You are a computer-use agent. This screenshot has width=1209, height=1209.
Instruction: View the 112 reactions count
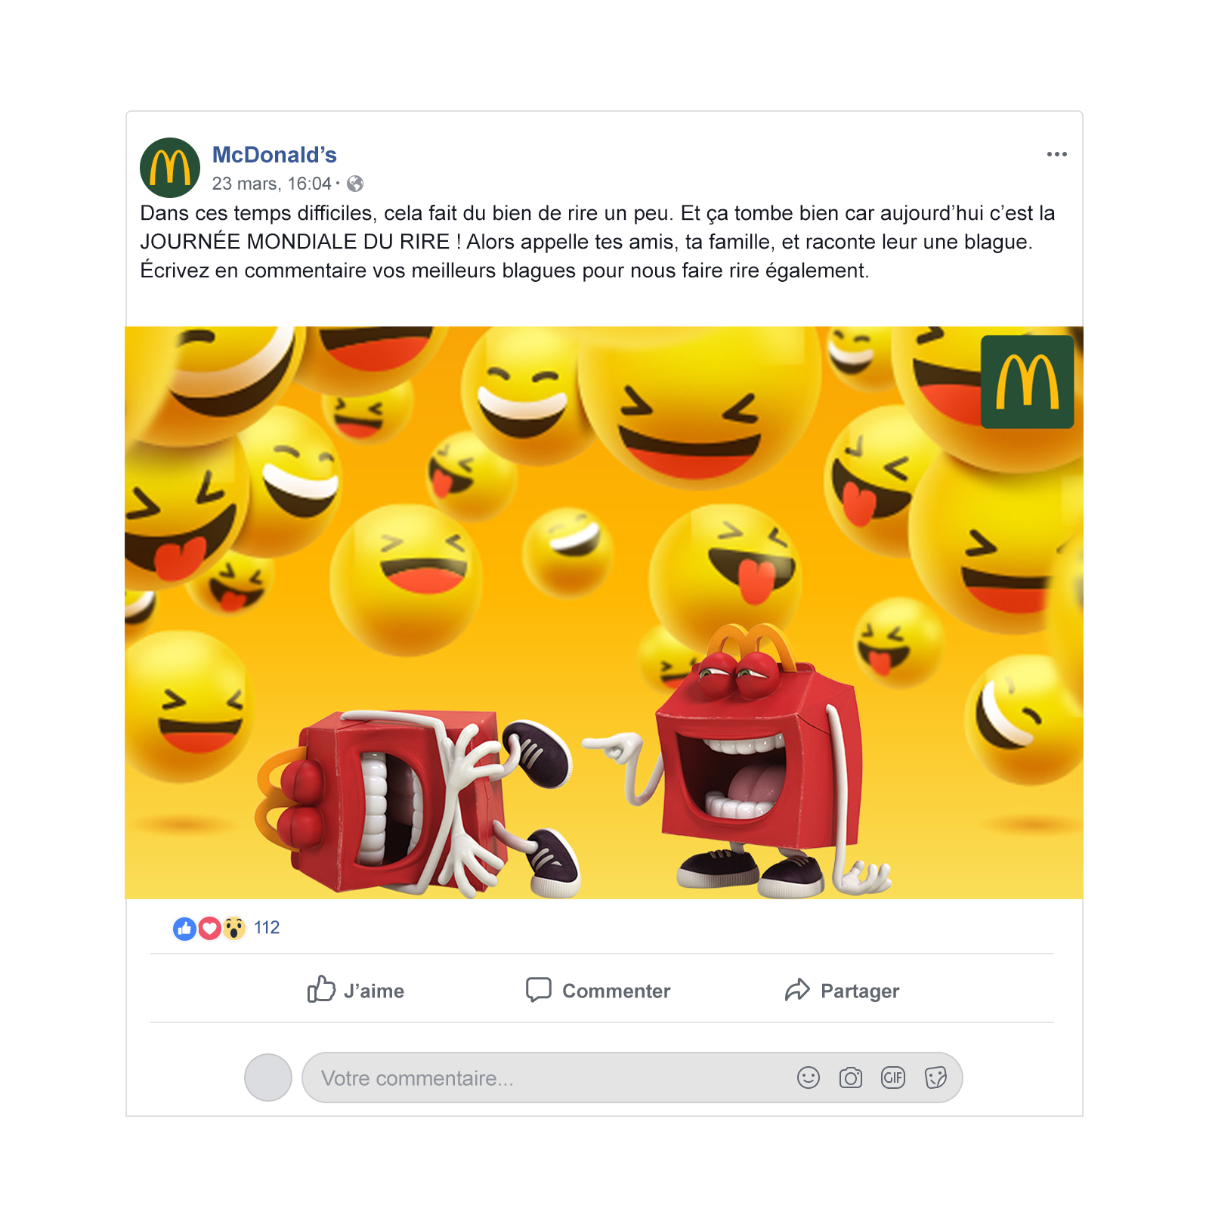click(x=267, y=928)
